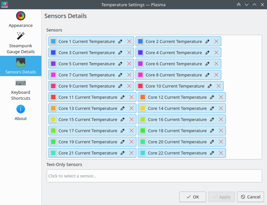This screenshot has height=205, width=267.
Task: Select a sensor in Text-Only Sensors field
Action: click(x=154, y=176)
